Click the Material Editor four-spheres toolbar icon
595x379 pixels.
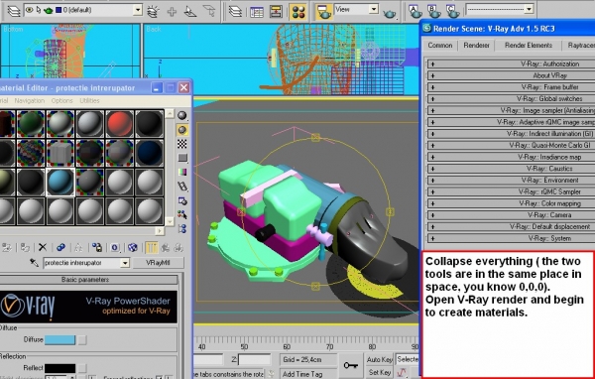click(x=298, y=12)
